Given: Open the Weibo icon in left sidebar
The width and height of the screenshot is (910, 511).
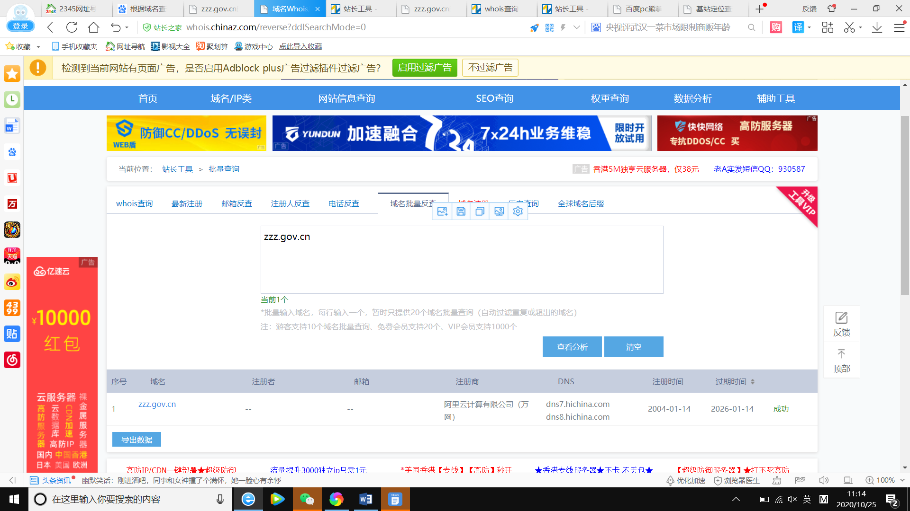Looking at the screenshot, I should click(12, 282).
